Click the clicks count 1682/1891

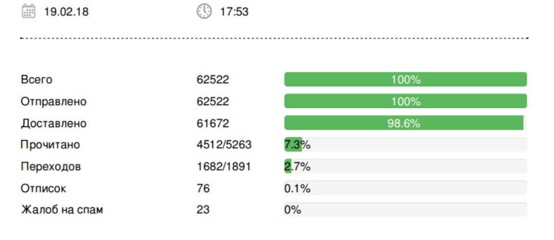[x=224, y=167]
